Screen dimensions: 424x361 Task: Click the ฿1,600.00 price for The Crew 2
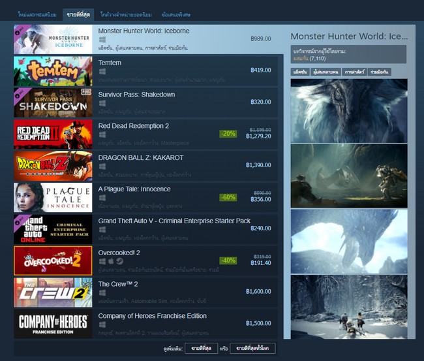point(258,291)
